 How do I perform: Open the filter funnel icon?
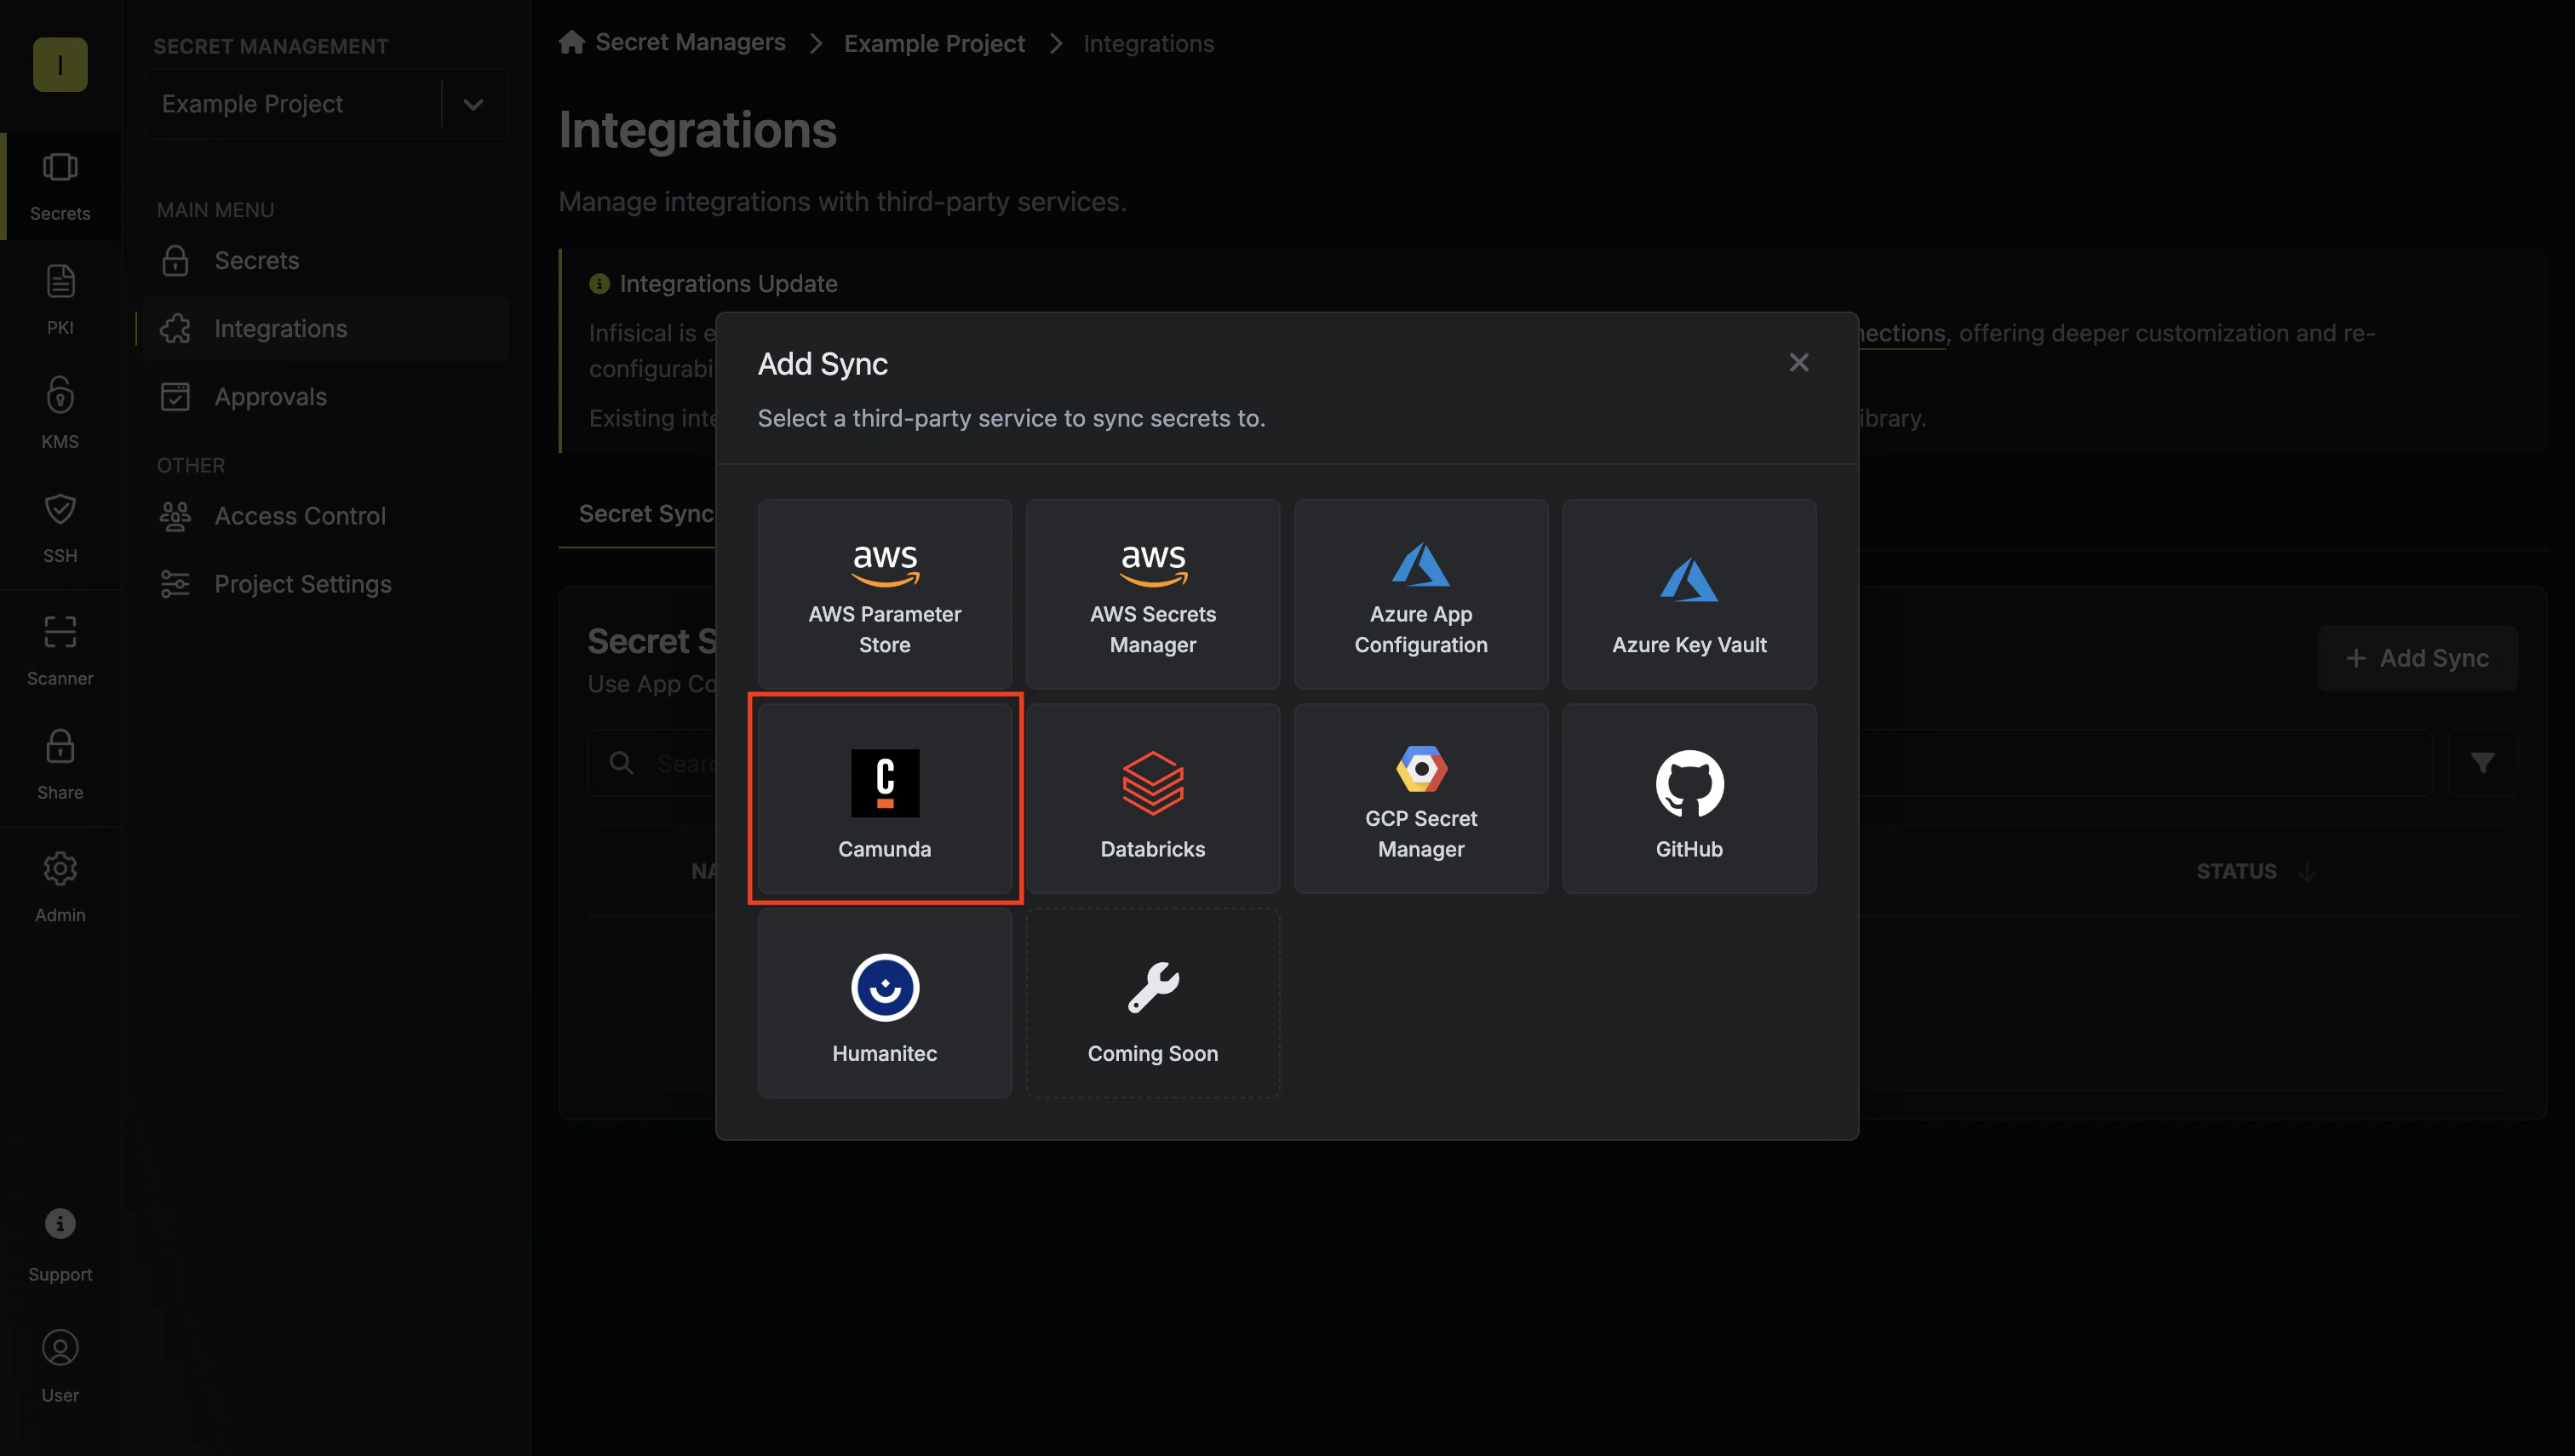pyautogui.click(x=2482, y=763)
